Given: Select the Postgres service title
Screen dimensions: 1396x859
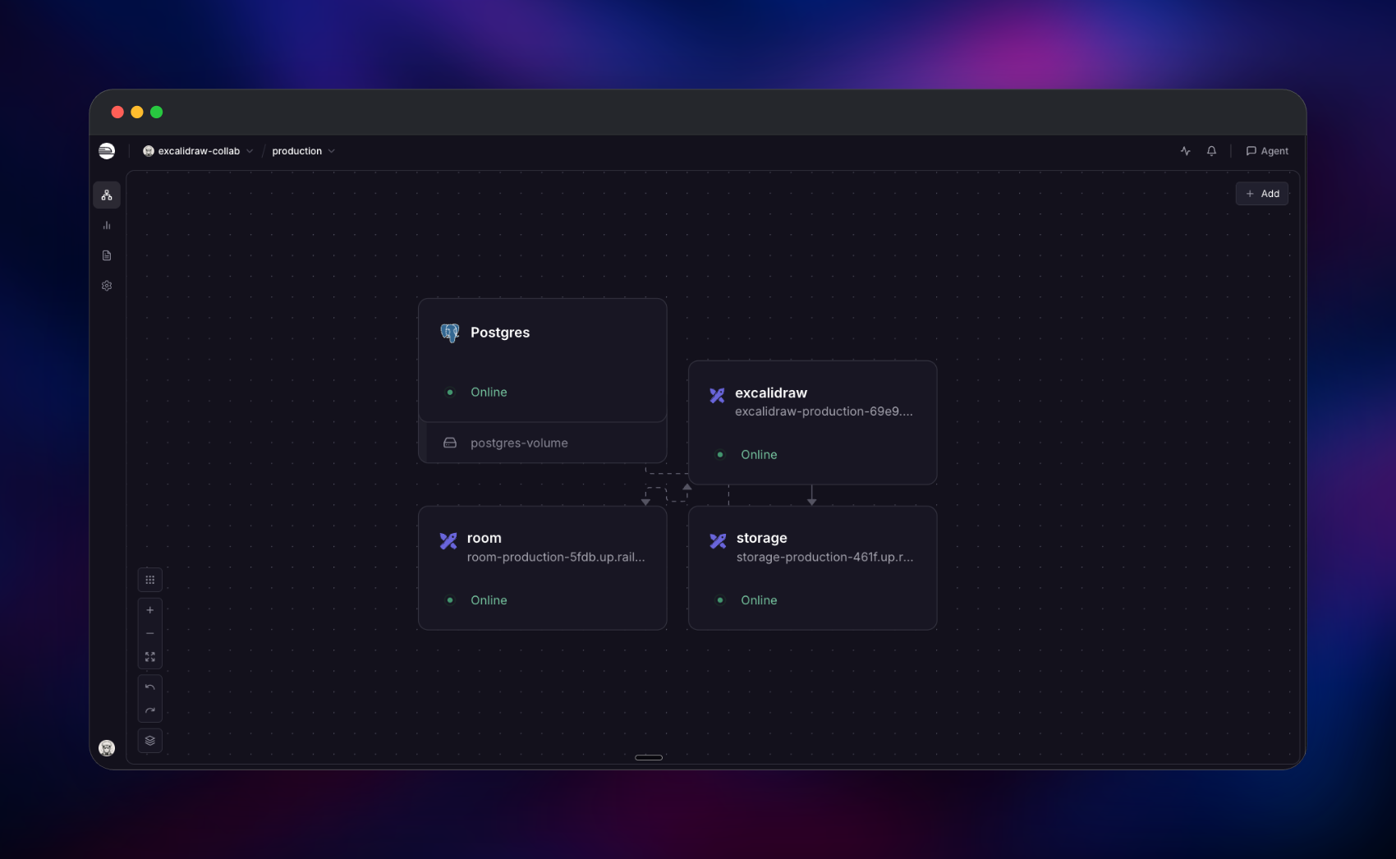Looking at the screenshot, I should [500, 333].
